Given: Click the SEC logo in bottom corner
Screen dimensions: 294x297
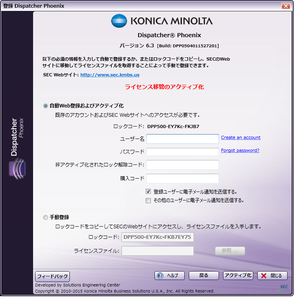Looking at the screenshot, I should (283, 288).
